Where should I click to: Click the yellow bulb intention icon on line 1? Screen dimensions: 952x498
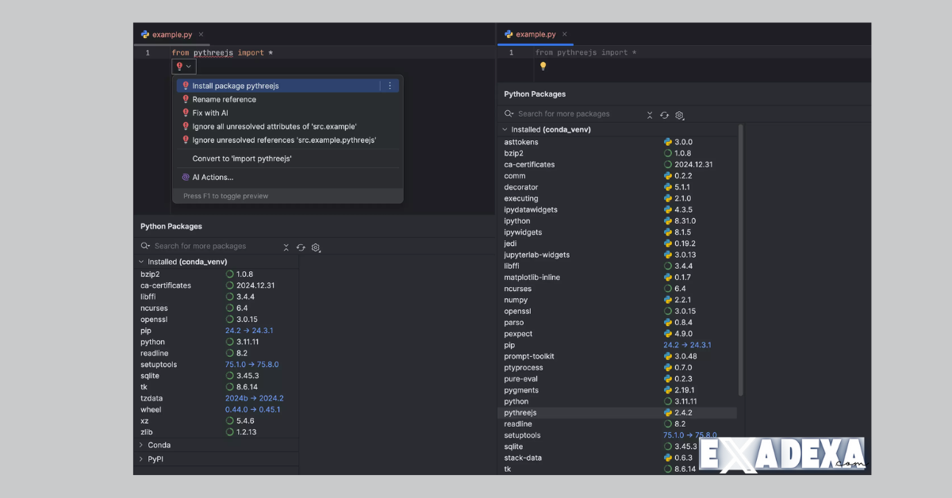[x=543, y=67]
